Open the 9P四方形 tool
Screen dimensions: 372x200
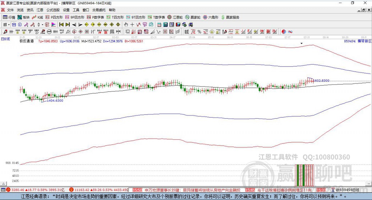point(75,17)
